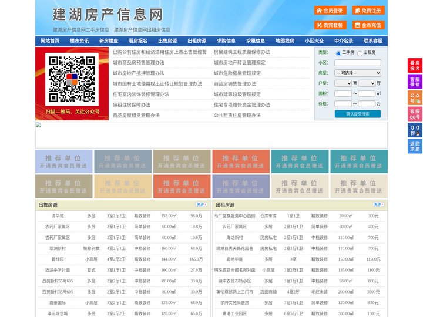Open the 翠湖新村 sale listing
423x317 pixels.
[x=58, y=248]
